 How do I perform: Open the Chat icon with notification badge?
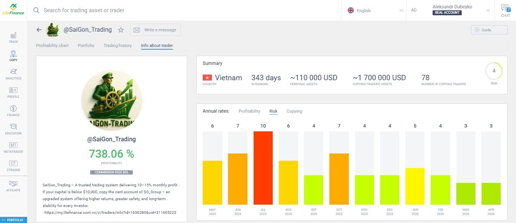pos(505,10)
